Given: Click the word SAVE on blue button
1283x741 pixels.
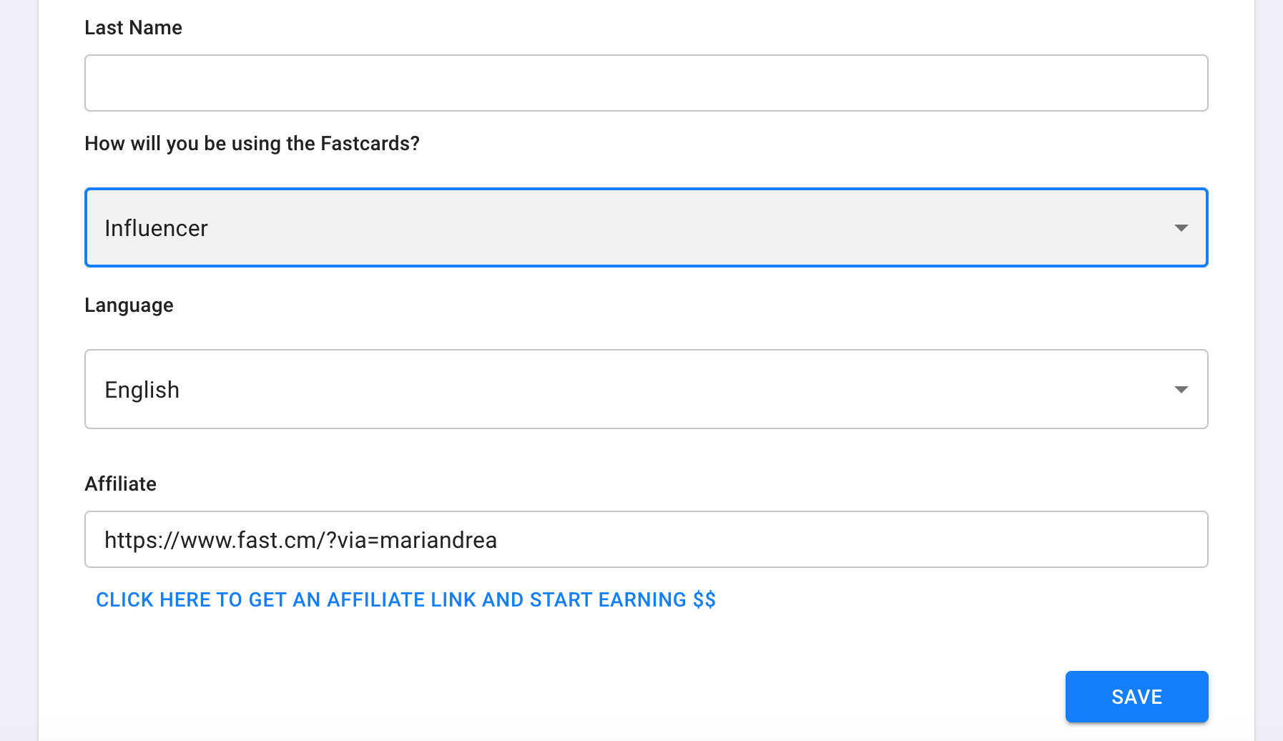Looking at the screenshot, I should [1136, 697].
